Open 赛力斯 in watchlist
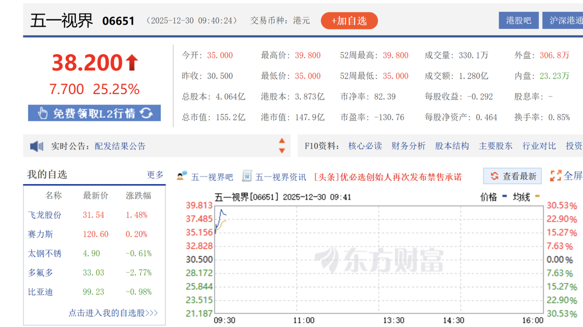This screenshot has width=583, height=327. 41,234
